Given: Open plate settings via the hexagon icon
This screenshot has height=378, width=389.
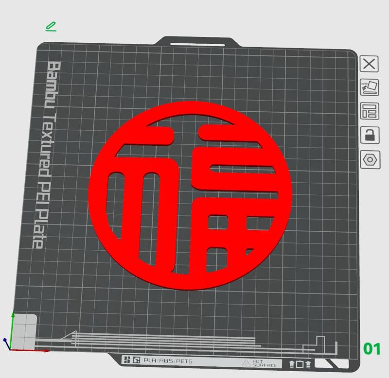Looking at the screenshot, I should click(x=369, y=160).
